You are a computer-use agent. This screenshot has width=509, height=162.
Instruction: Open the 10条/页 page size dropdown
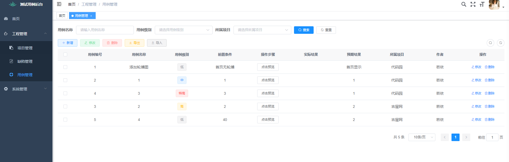tap(422, 137)
